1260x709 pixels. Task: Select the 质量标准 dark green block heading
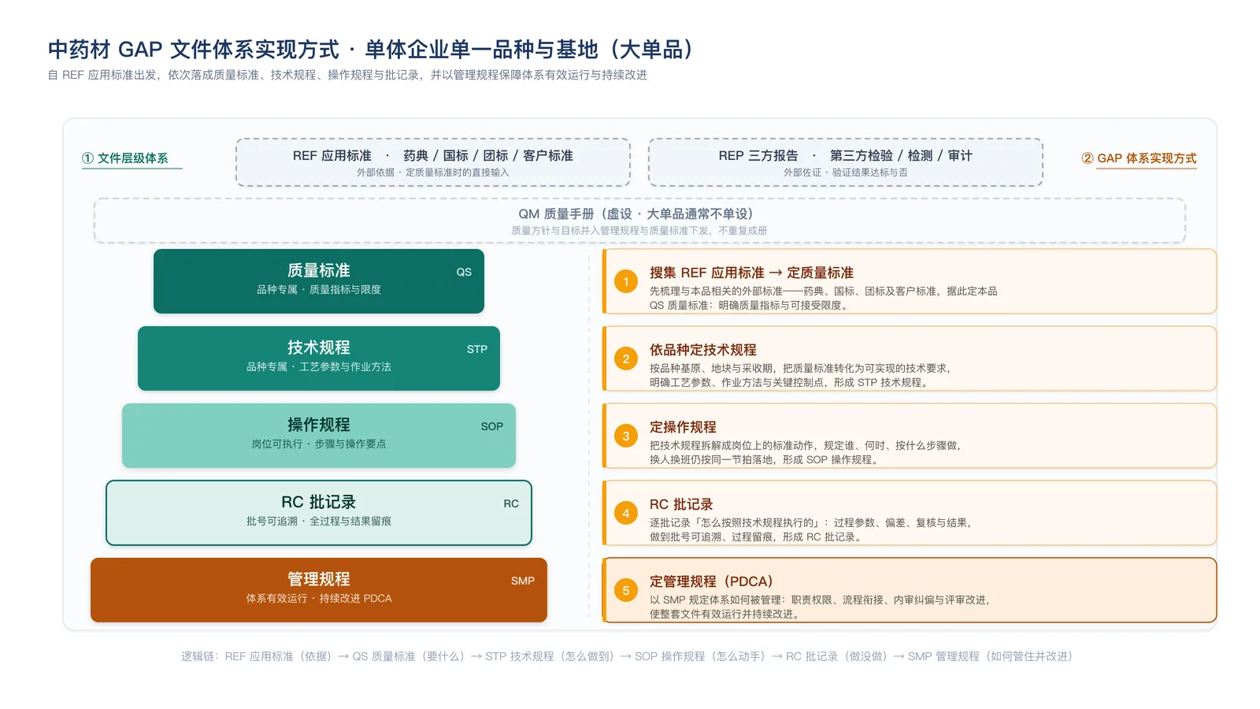coord(319,270)
